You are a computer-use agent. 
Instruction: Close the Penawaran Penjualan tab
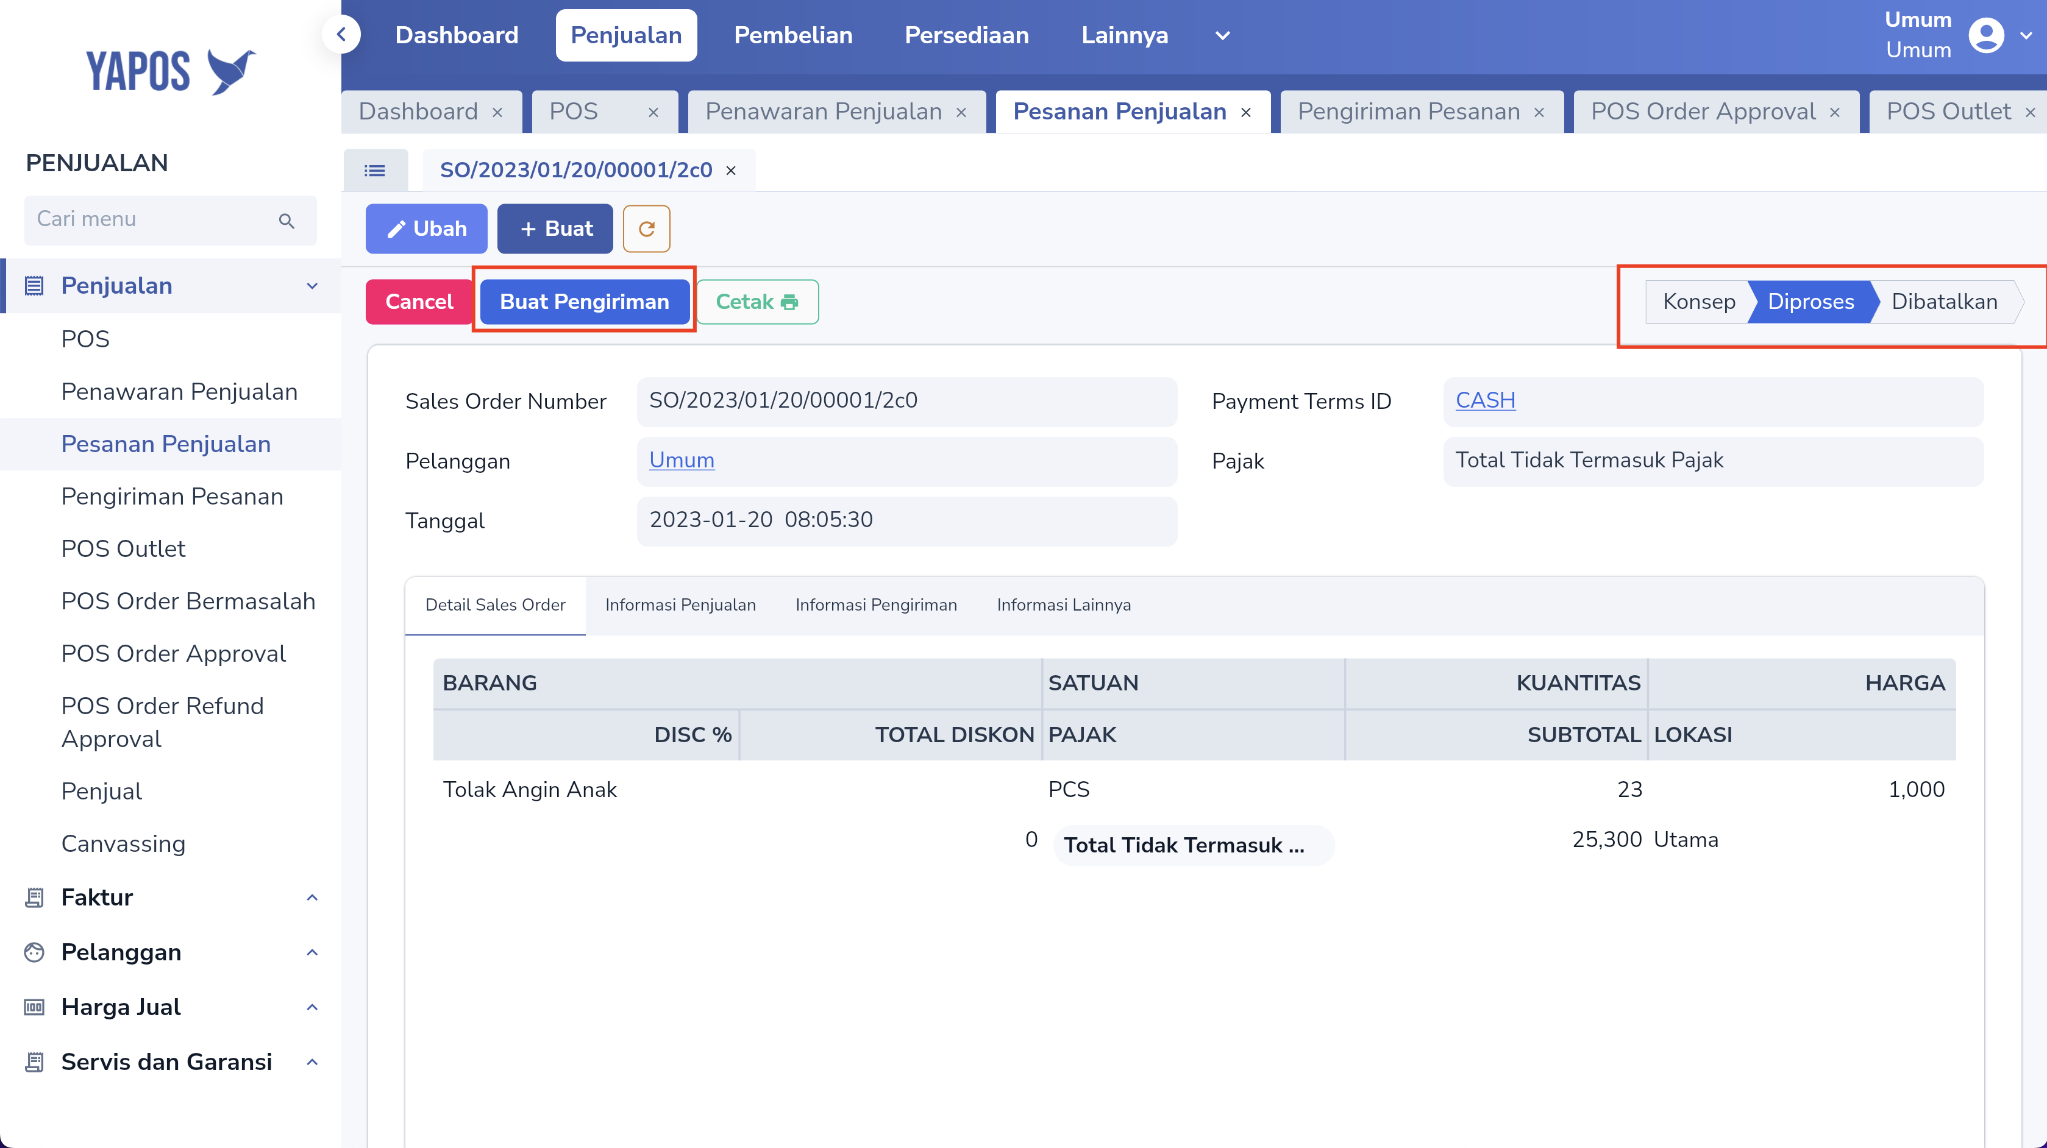(961, 113)
